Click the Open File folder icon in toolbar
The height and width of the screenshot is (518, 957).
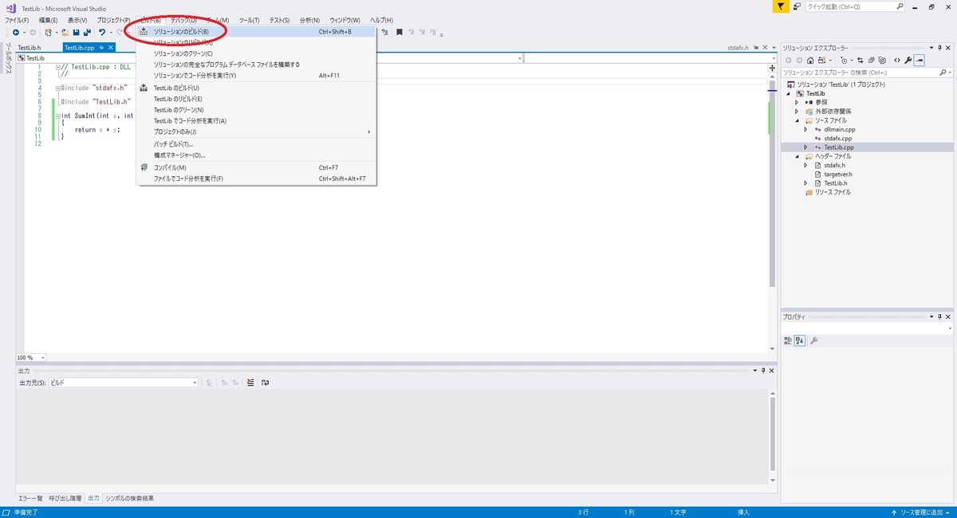click(65, 33)
